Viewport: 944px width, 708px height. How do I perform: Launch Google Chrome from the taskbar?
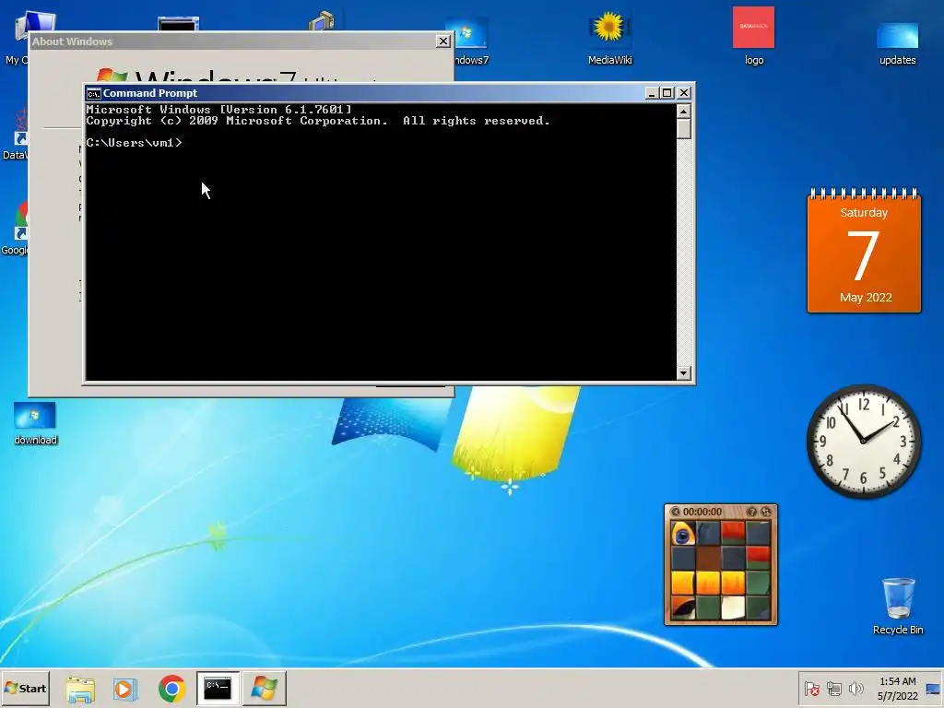pyautogui.click(x=172, y=688)
